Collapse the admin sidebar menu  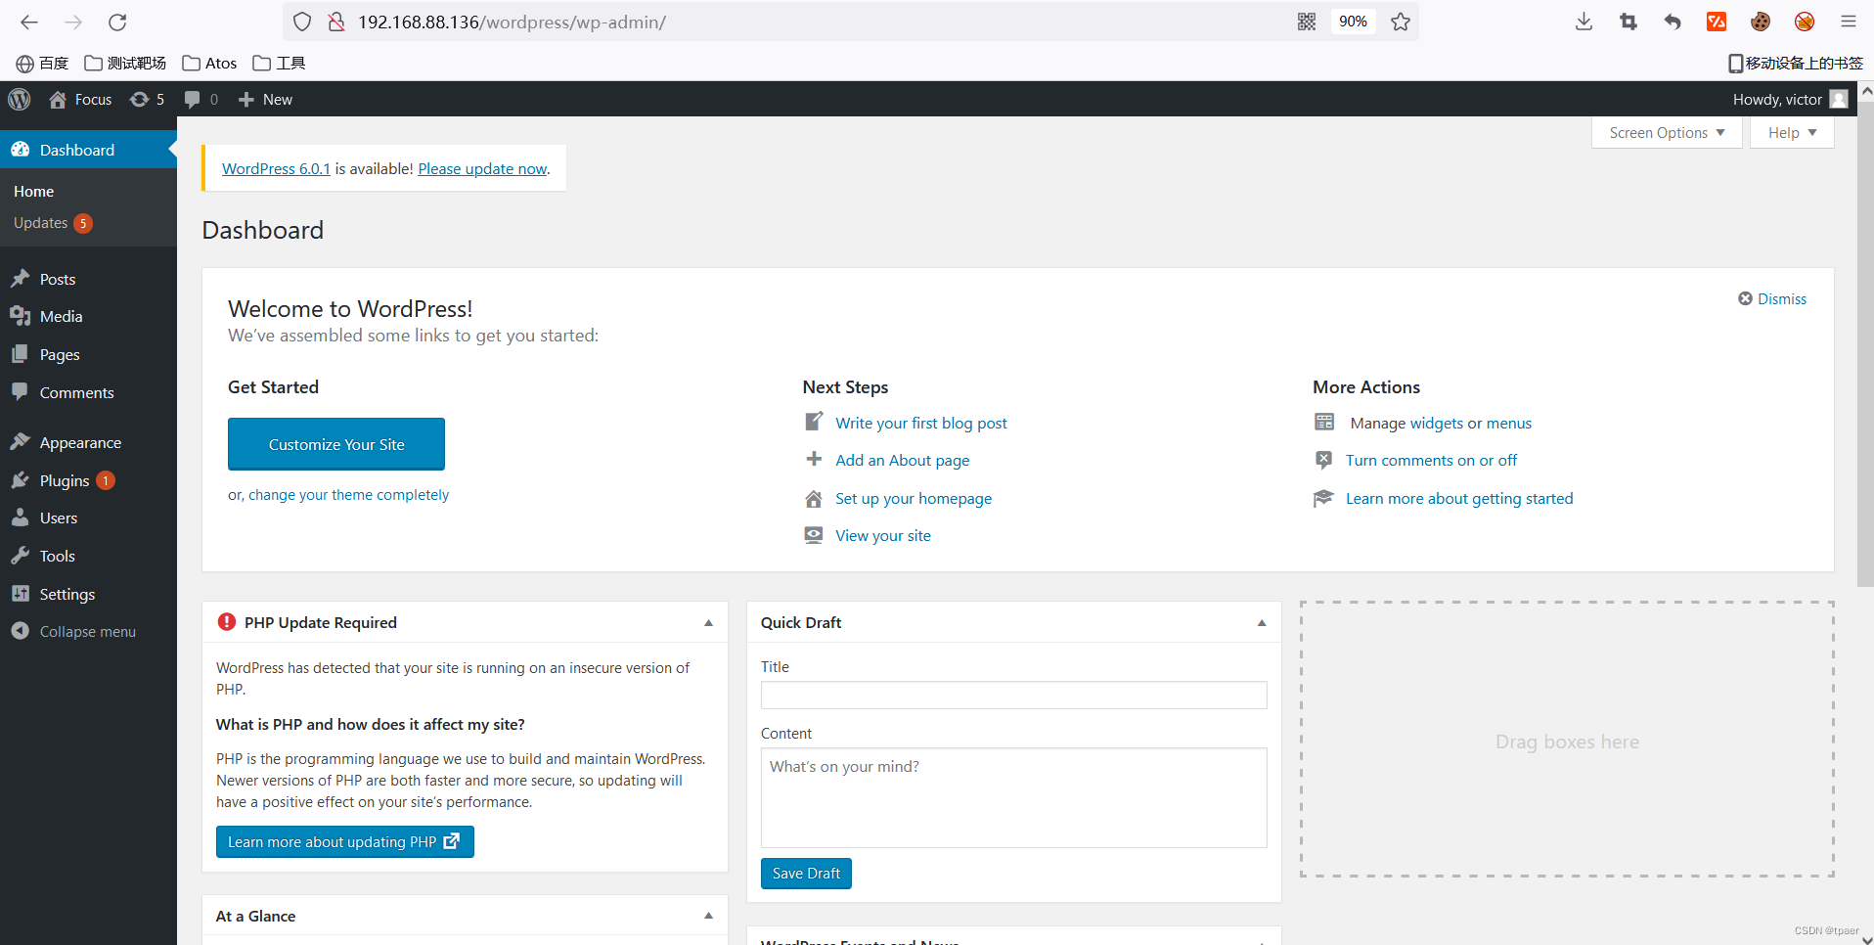coord(74,632)
